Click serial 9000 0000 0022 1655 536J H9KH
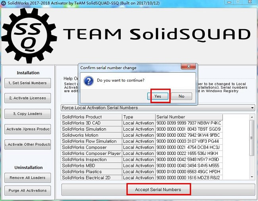Image resolution: width=258 pixels, height=201 pixels. pyautogui.click(x=189, y=153)
